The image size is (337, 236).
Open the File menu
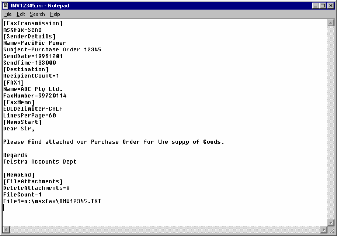click(x=8, y=14)
